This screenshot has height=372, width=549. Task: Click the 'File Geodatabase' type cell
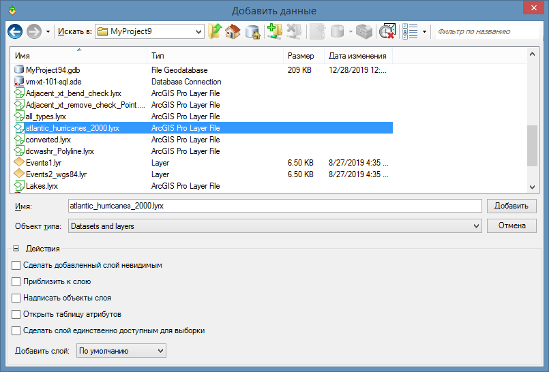pyautogui.click(x=179, y=70)
